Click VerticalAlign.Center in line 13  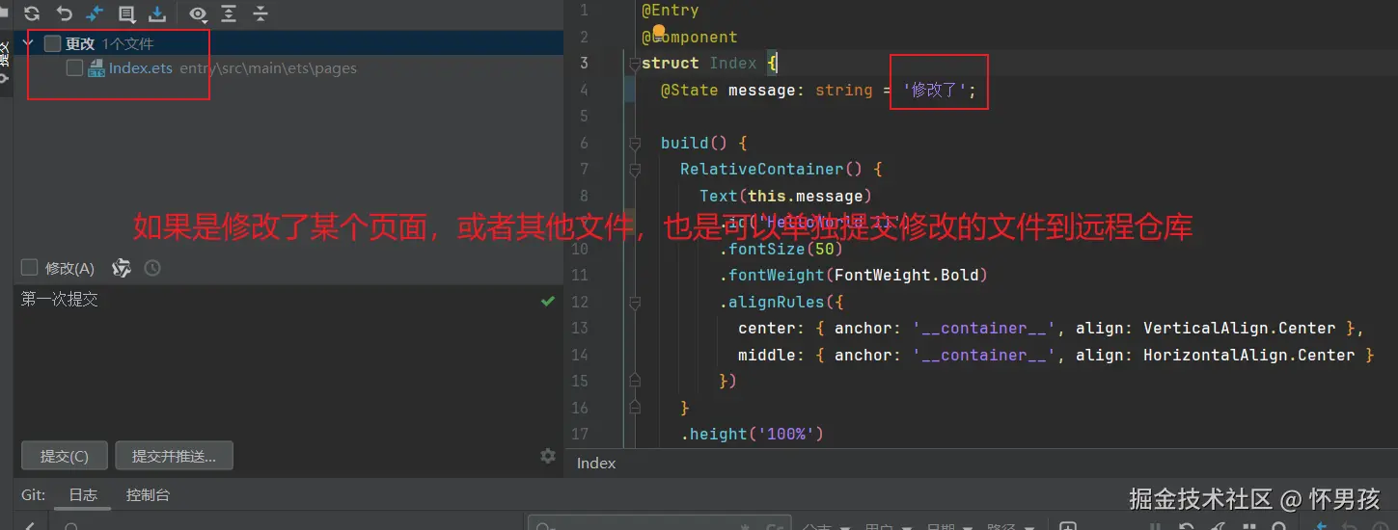click(x=1240, y=328)
